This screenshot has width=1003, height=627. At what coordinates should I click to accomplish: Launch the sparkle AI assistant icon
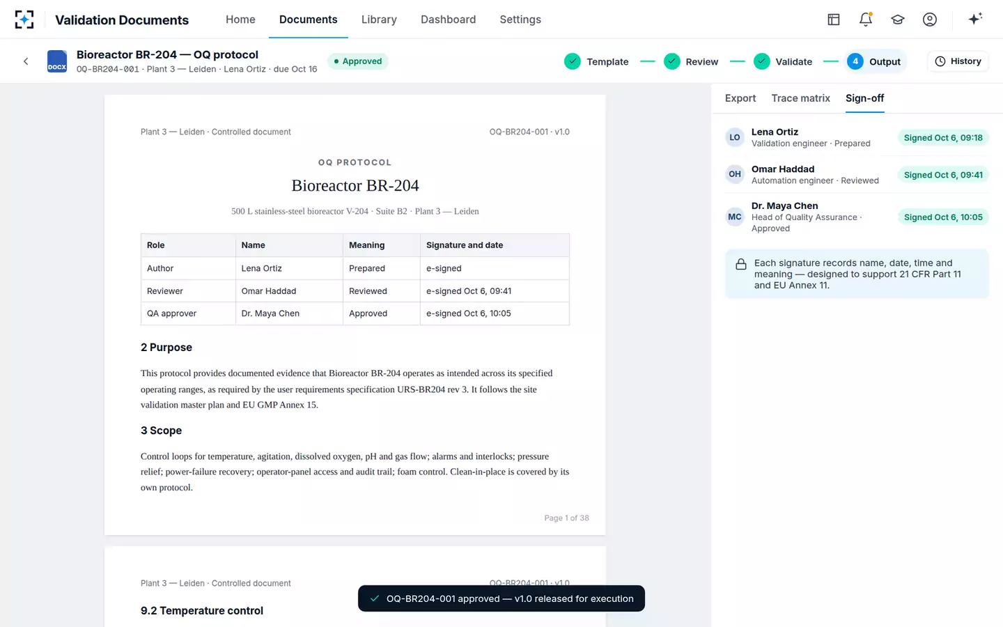point(975,19)
